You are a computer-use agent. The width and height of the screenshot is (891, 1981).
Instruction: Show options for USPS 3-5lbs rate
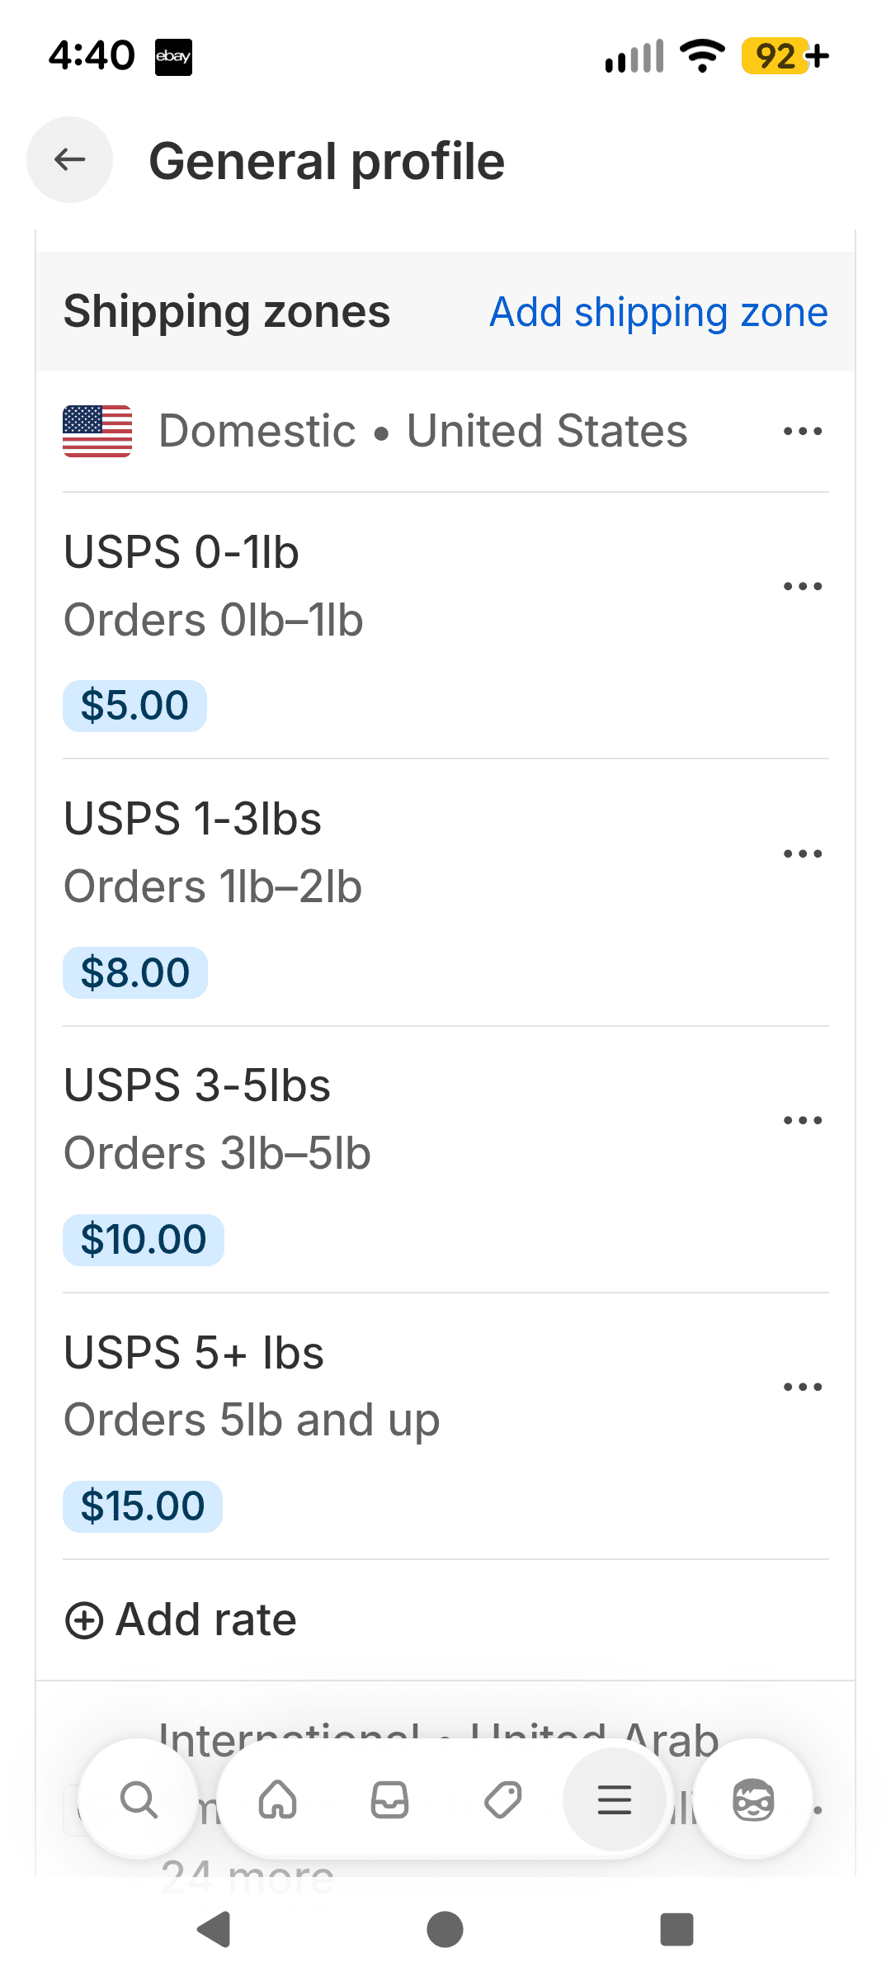(803, 1120)
